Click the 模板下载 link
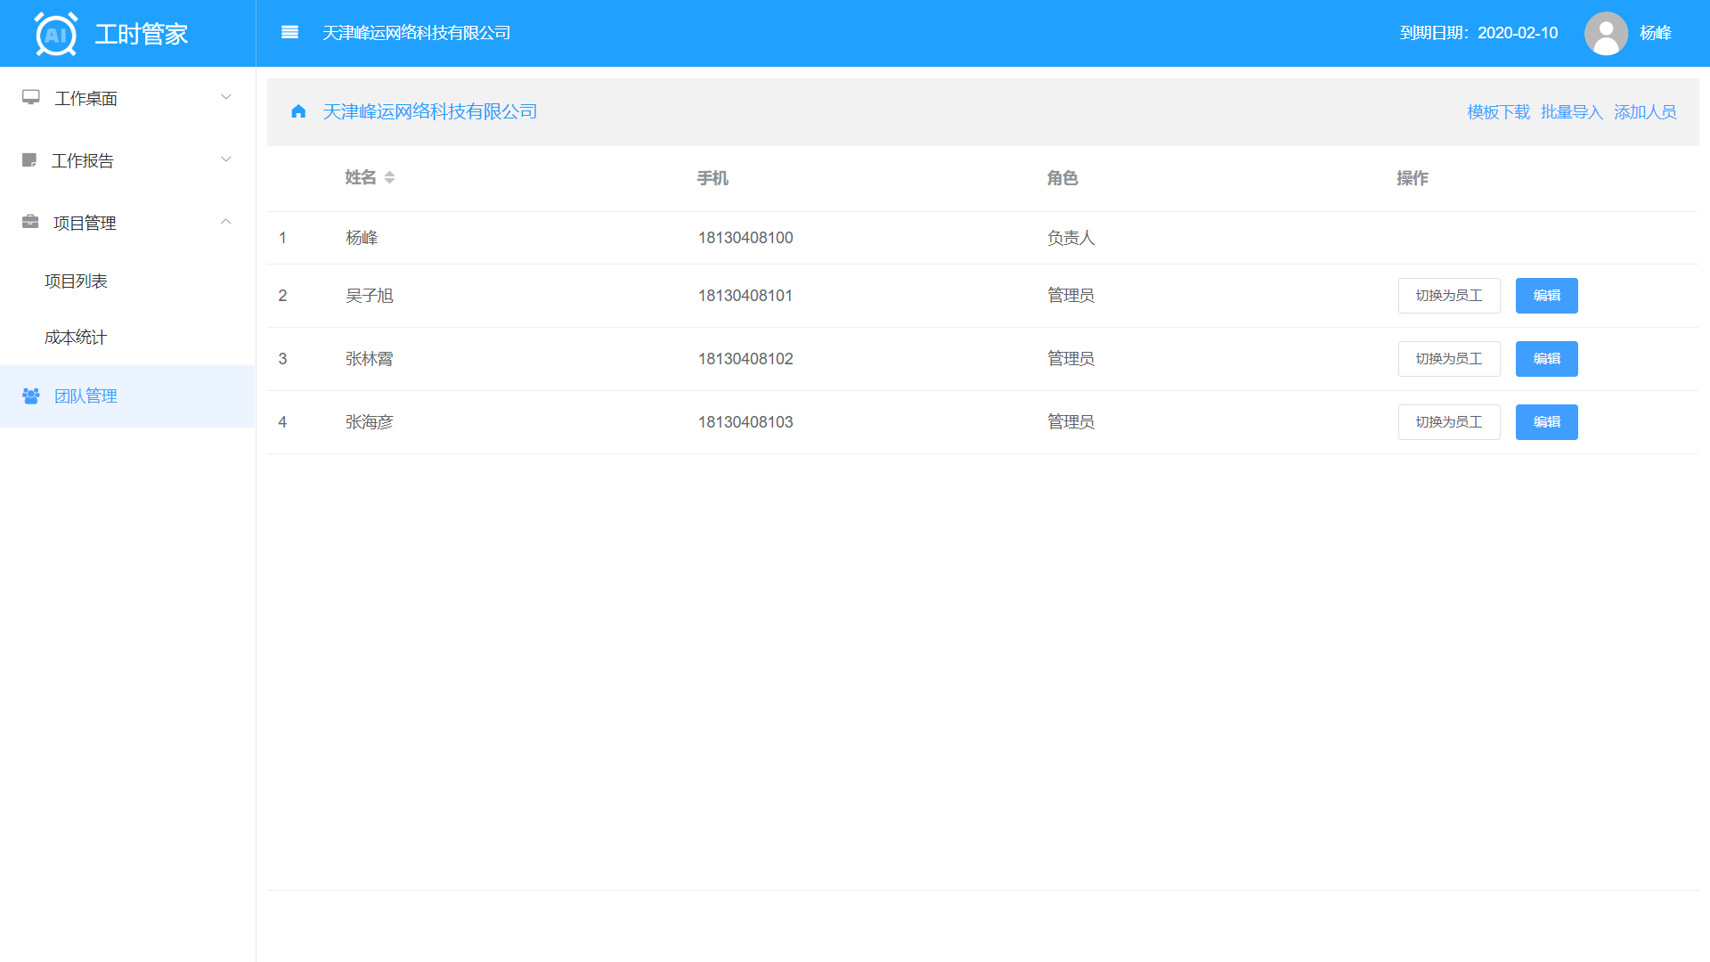The image size is (1710, 962). pos(1498,112)
